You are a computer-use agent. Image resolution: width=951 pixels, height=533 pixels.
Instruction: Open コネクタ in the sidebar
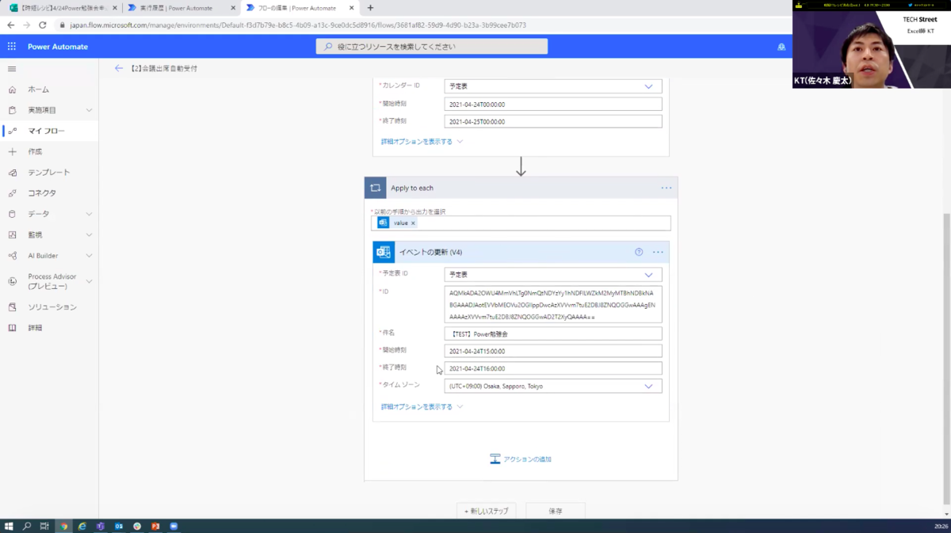pos(42,193)
